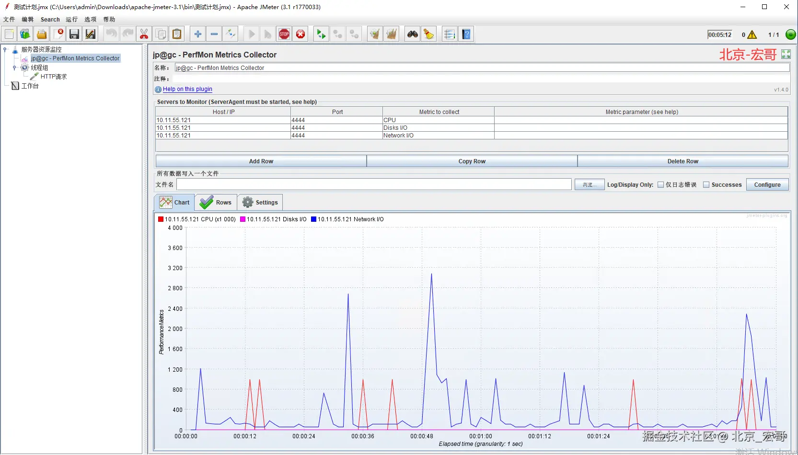Click the Disks I/O metric table cell

click(438, 128)
